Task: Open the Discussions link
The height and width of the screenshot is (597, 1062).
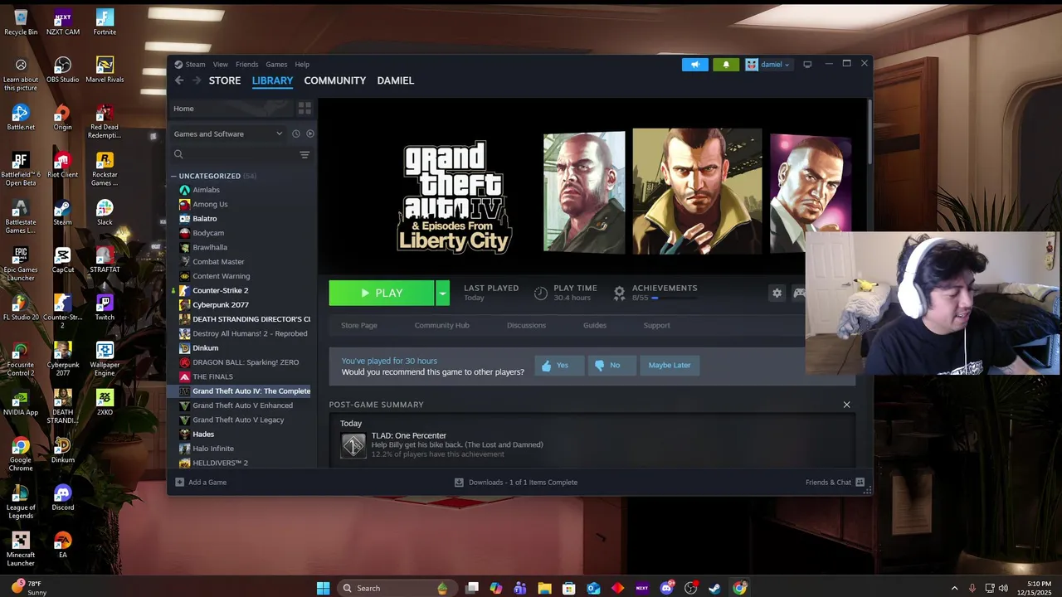Action: [x=526, y=325]
